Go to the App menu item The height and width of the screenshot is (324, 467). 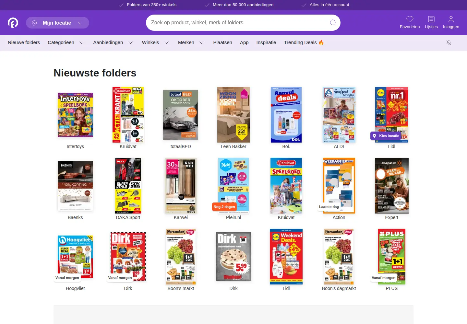[244, 42]
